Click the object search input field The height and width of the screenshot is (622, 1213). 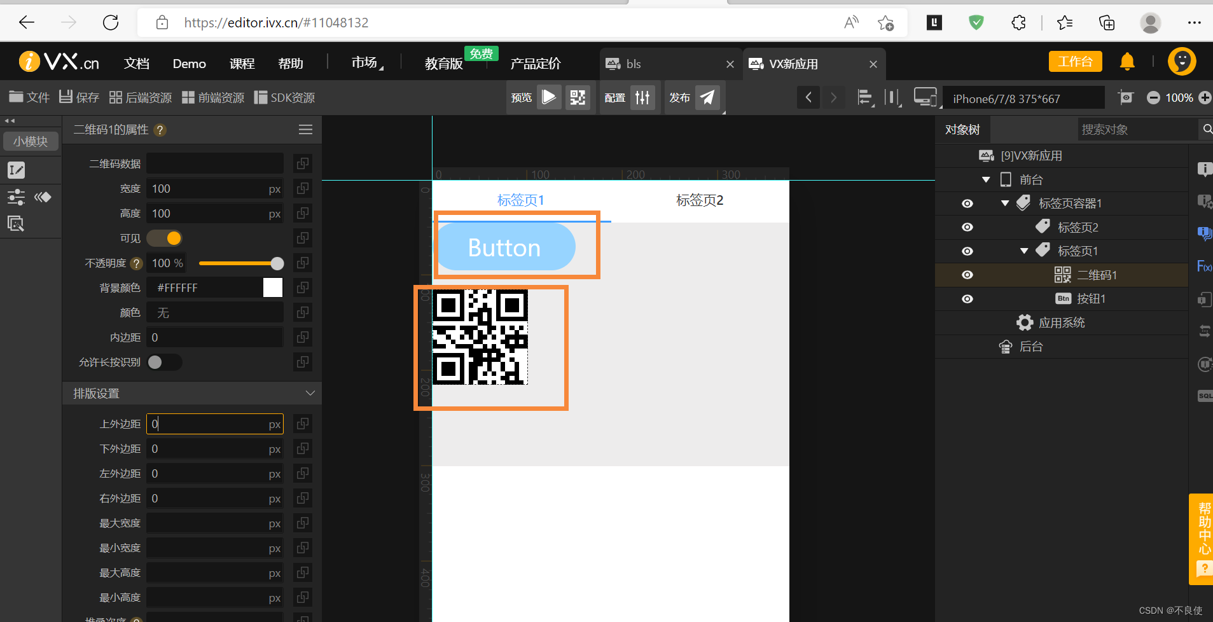[1137, 130]
